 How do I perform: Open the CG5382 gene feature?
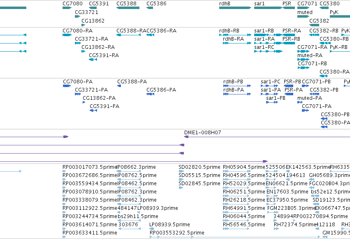tap(314, 25)
